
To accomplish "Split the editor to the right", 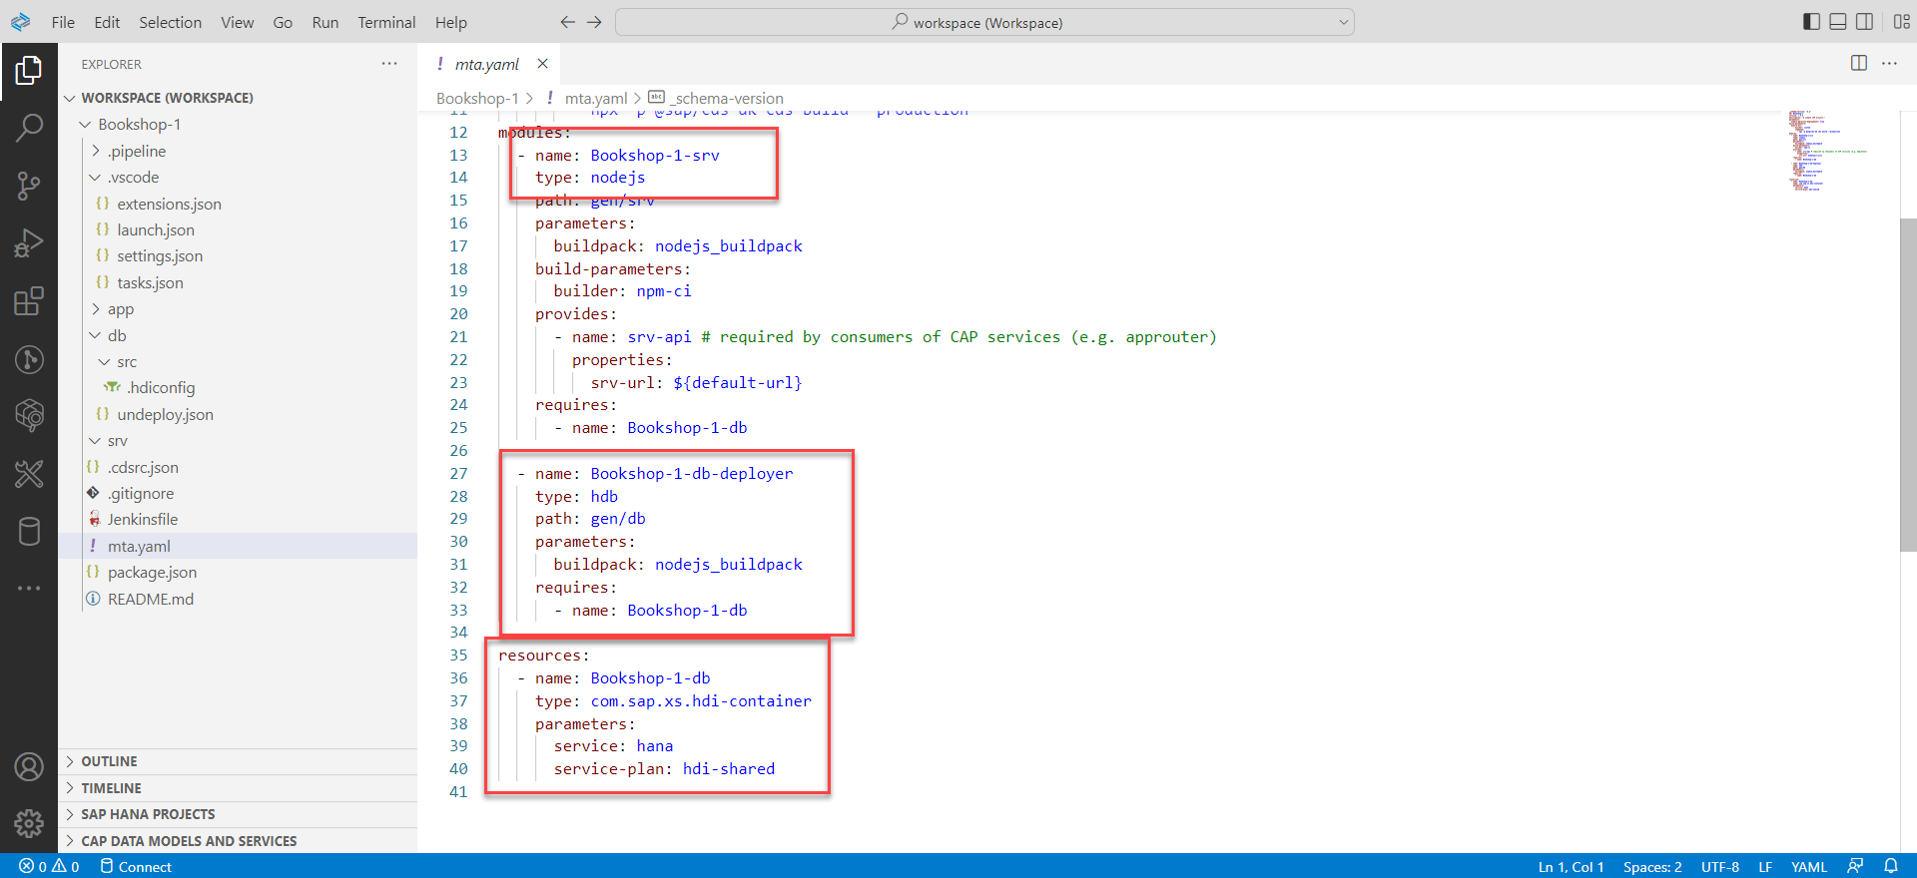I will [1858, 63].
